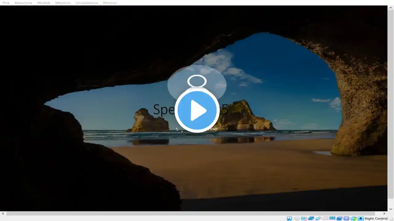Open the Pomoc menu
The image size is (394, 221).
coord(110,3)
